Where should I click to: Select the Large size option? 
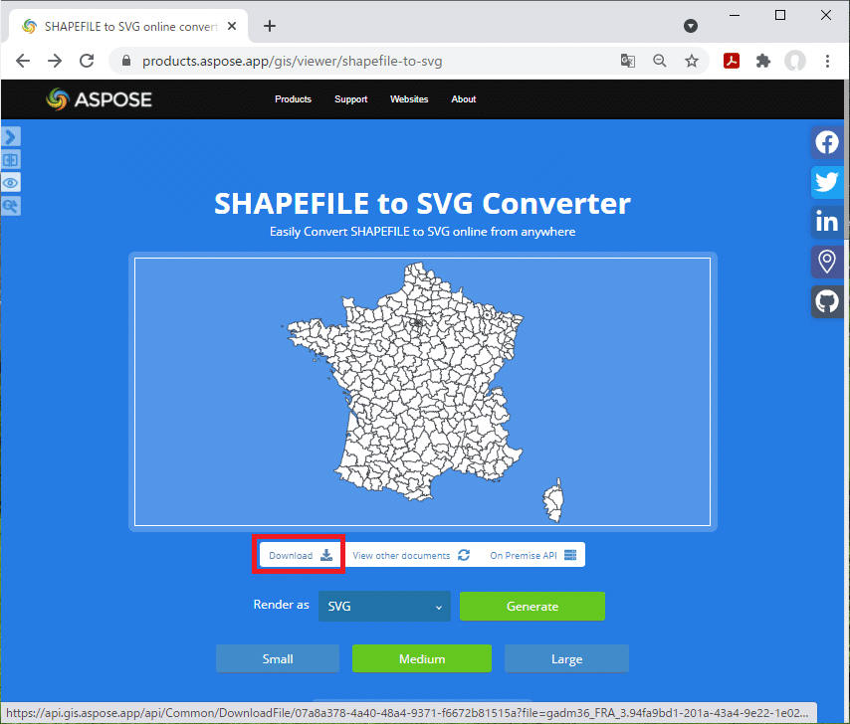tap(566, 658)
